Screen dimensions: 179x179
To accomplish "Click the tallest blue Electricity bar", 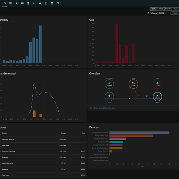I will pyautogui.click(x=40, y=44).
